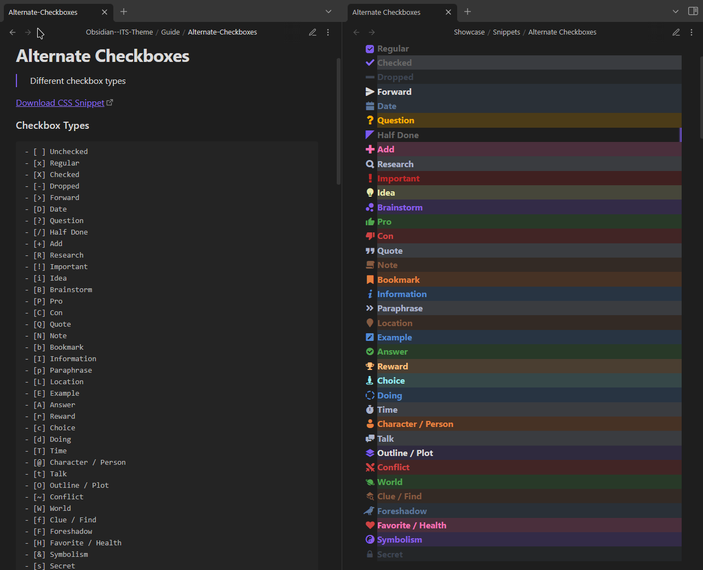Screen dimensions: 703x570
Task: Navigate forward in the left pane
Action: (28, 32)
